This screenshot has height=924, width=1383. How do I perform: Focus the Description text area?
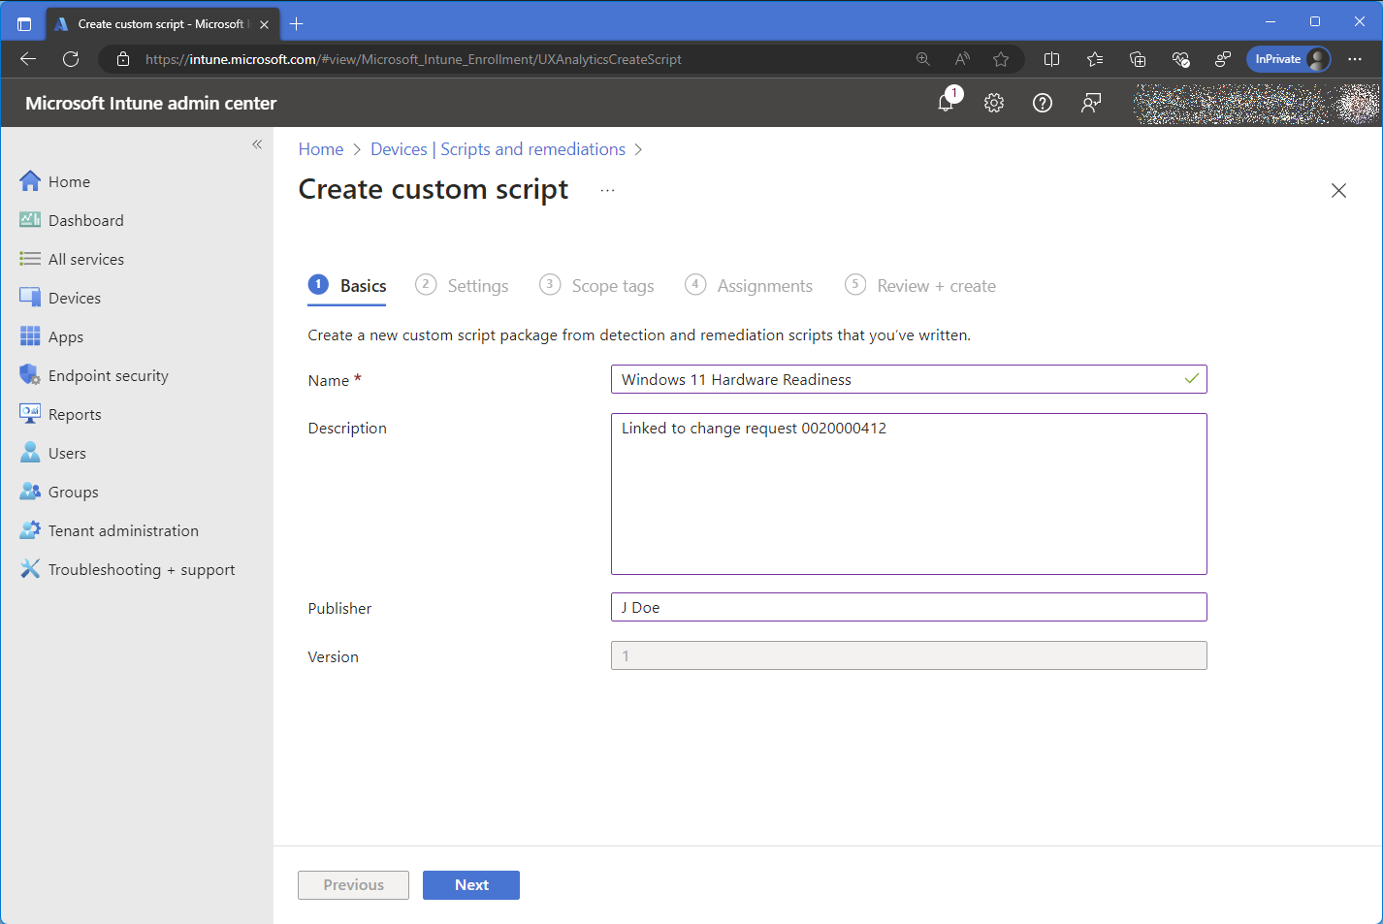click(x=909, y=494)
